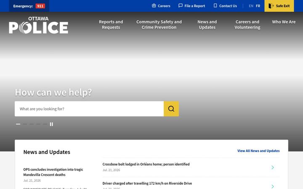Image resolution: width=303 pixels, height=189 pixels.
Task: Open Community Safety and Crime Prevention menu
Action: pyautogui.click(x=159, y=24)
